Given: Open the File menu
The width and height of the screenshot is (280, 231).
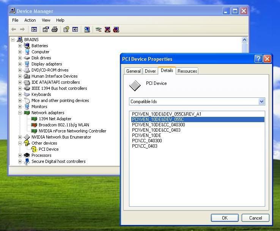Looking at the screenshot, I should point(15,20).
